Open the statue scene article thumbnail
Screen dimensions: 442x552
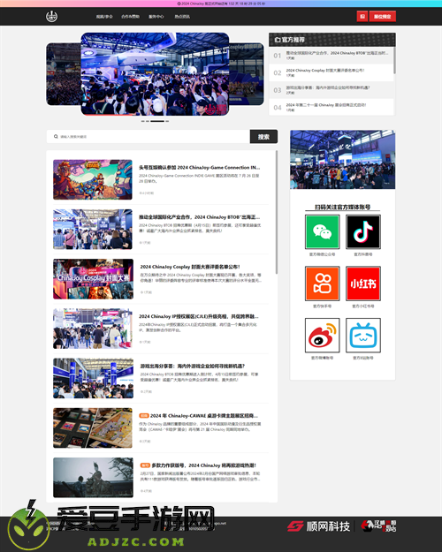[93, 477]
